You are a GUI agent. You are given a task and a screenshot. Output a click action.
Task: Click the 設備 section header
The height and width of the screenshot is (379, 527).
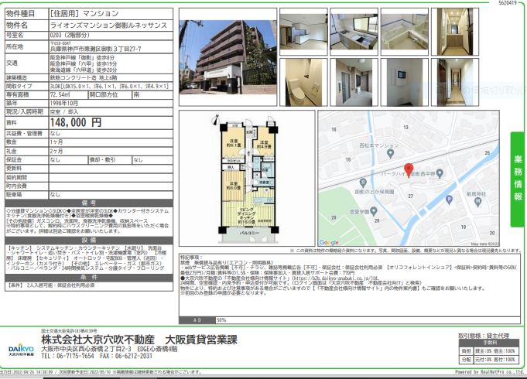coord(89,241)
